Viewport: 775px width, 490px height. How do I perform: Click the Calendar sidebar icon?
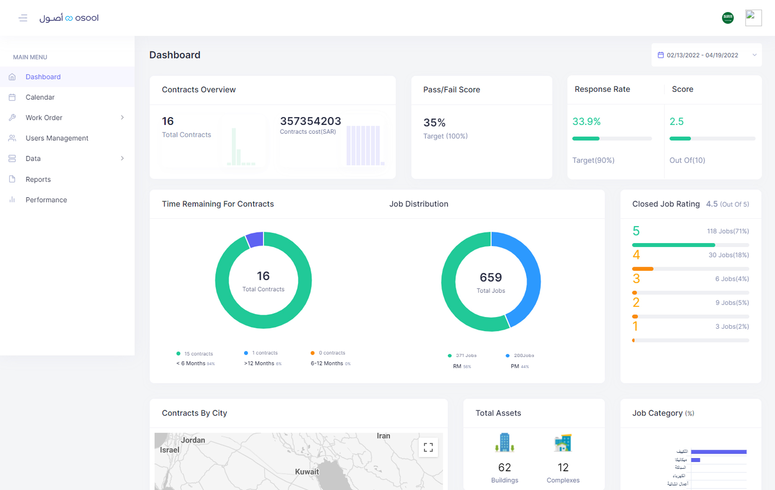coord(12,97)
